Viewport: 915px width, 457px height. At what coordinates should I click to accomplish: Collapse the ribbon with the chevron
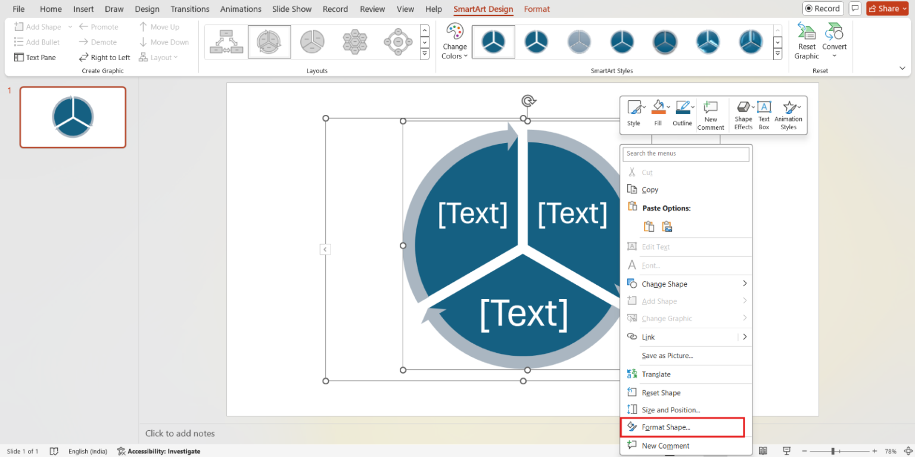coord(902,69)
